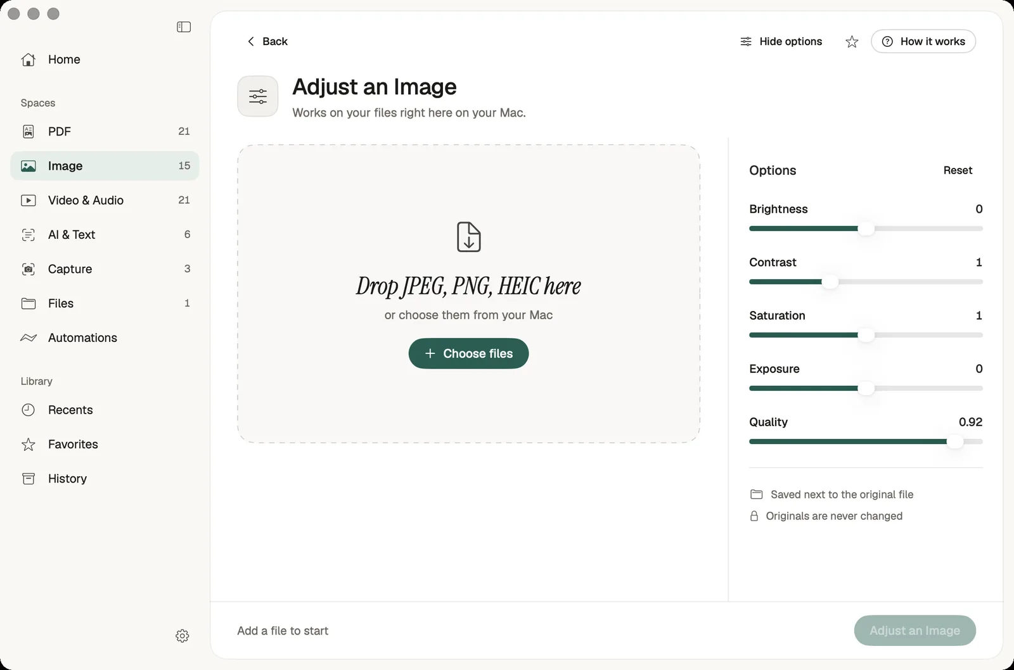This screenshot has height=670, width=1014.
Task: Open History in Library
Action: tap(105, 479)
